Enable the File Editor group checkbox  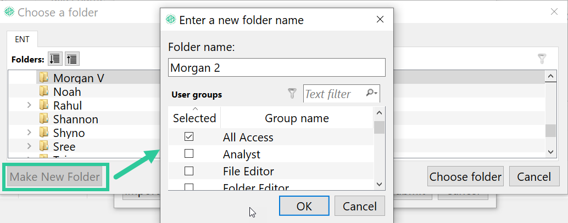tap(189, 170)
